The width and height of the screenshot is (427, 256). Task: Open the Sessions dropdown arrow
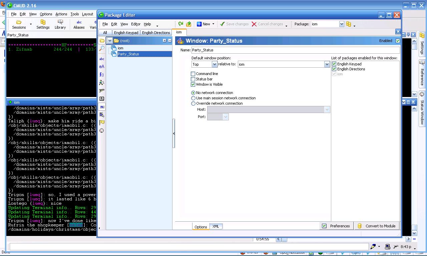[31, 24]
